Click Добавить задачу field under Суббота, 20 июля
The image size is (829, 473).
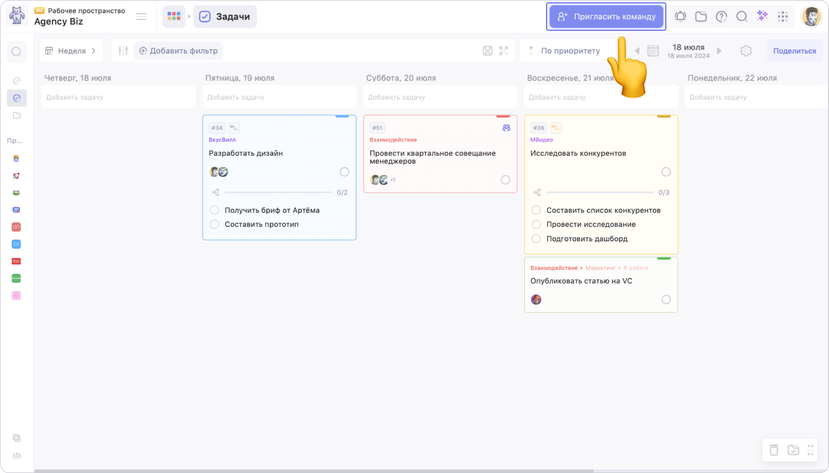[x=440, y=97]
